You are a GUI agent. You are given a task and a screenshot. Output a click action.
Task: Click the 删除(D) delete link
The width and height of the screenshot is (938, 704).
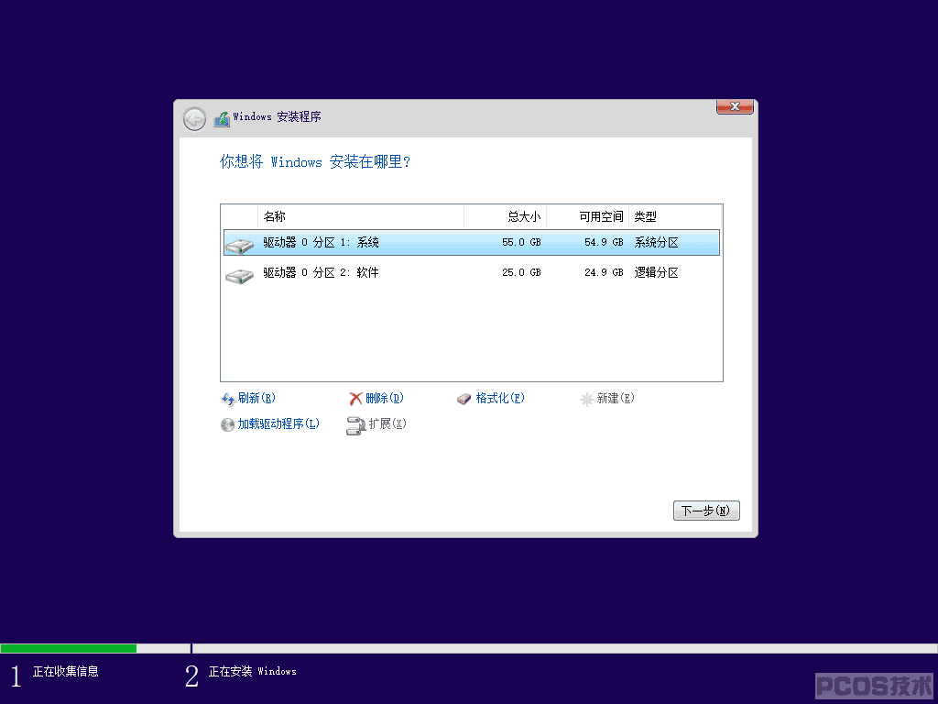385,398
